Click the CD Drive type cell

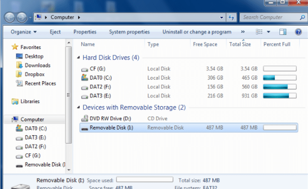(x=157, y=119)
